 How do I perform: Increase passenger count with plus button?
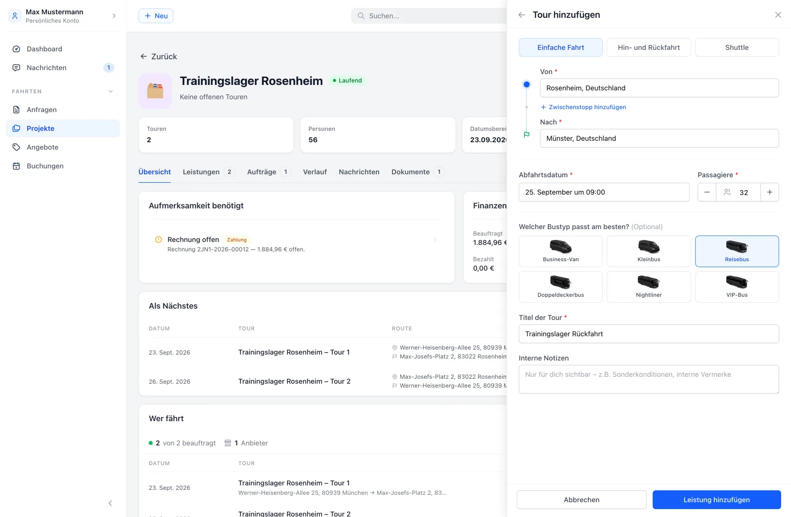click(770, 192)
